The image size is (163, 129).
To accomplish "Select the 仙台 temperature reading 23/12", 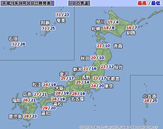I will [107, 67].
